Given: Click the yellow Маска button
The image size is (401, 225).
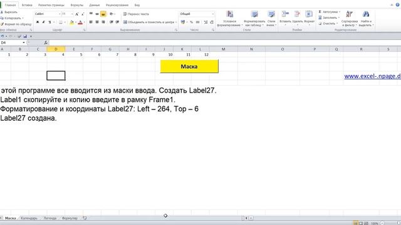Looking at the screenshot, I should point(189,66).
